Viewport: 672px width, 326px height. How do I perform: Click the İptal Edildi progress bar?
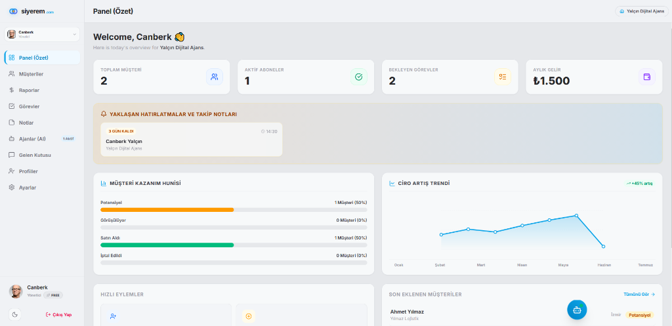pyautogui.click(x=234, y=262)
